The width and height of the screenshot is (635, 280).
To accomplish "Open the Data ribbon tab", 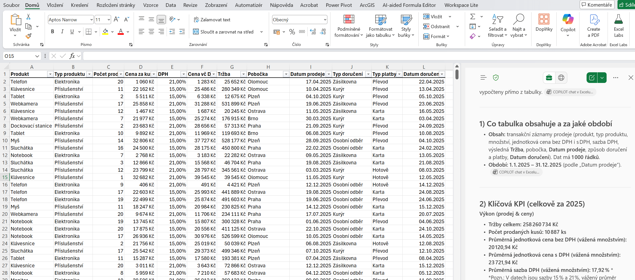I will click(170, 5).
